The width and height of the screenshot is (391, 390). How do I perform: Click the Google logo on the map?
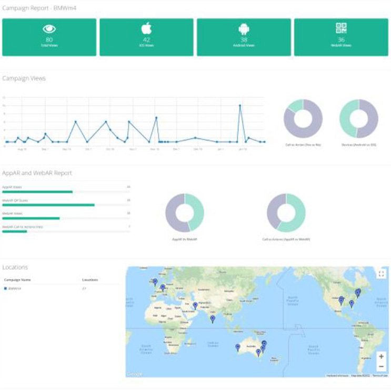coord(134,374)
